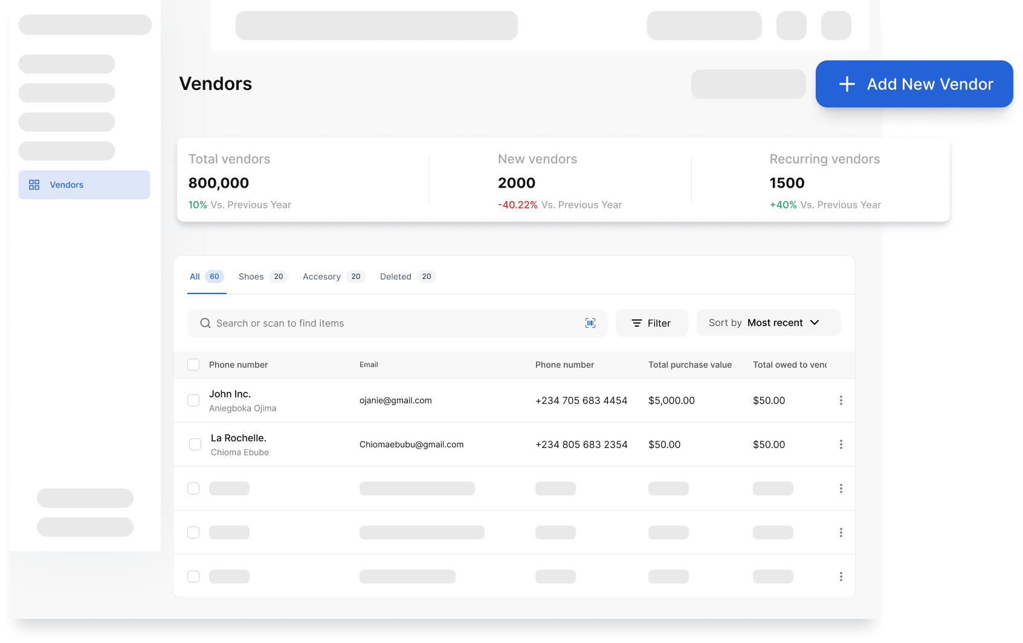Click the funnel icon inside the Filter button
Viewport: 1023px width, 643px height.
636,323
